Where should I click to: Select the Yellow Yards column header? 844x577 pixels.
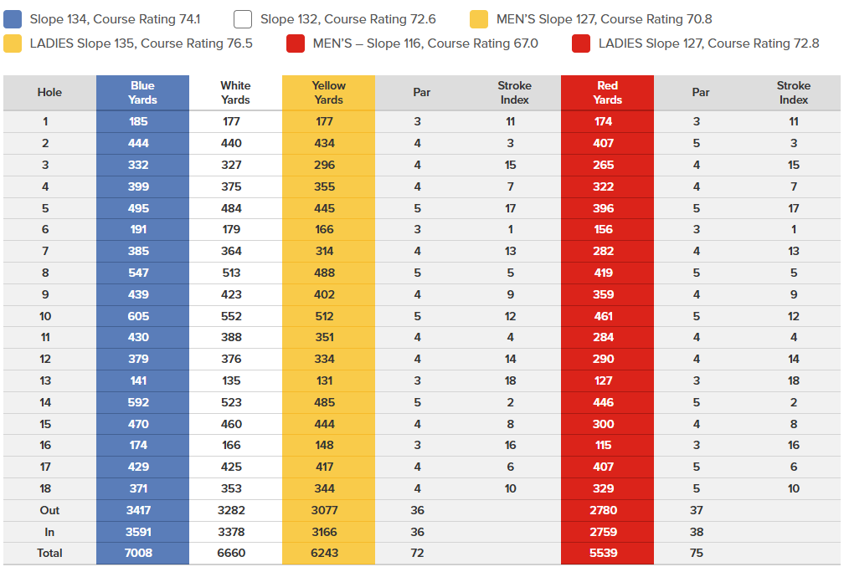(x=328, y=93)
